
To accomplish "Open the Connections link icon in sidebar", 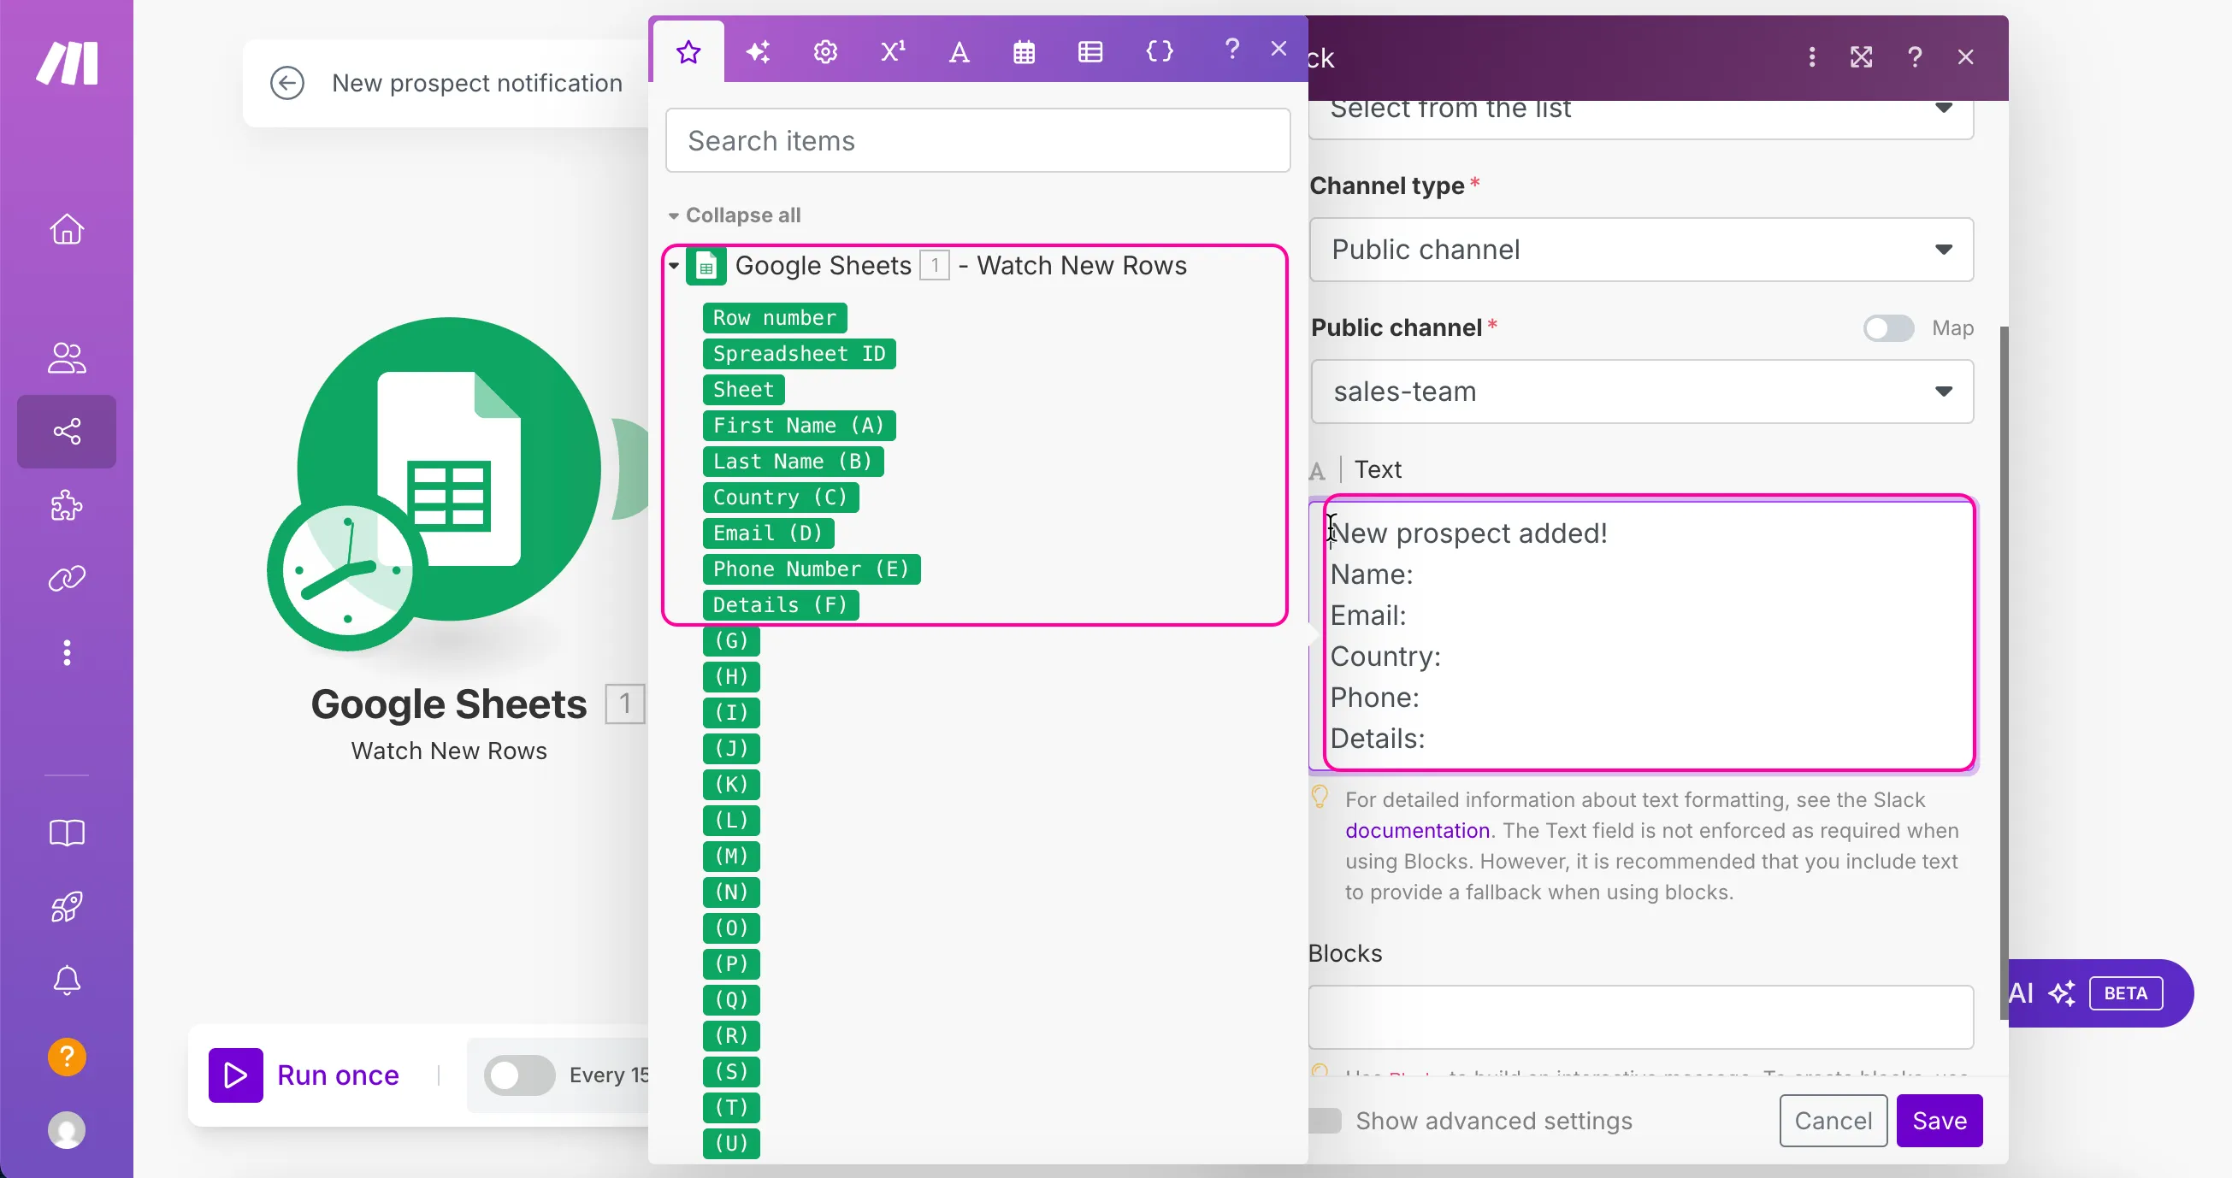I will click(x=67, y=578).
